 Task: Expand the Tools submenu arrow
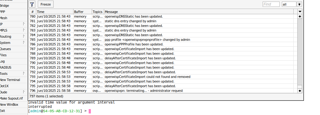coord(24,74)
